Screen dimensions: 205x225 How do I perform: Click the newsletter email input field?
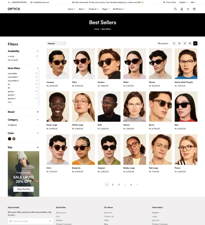(x=30, y=221)
